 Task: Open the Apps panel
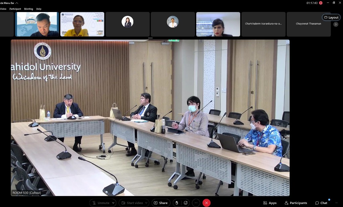point(270,203)
